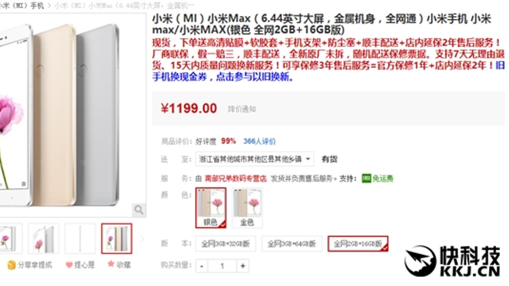
Task: Click the 降价通知 price alert link
Action: (242, 109)
